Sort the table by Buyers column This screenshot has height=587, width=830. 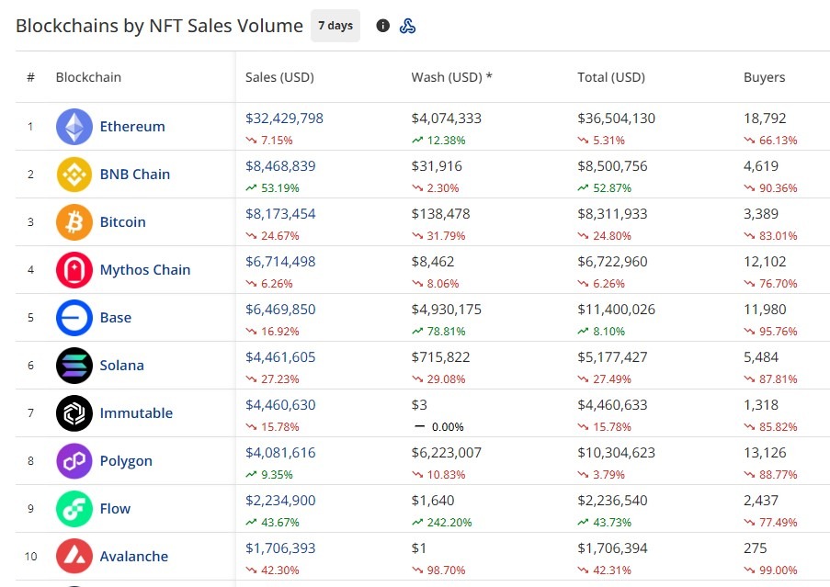764,77
